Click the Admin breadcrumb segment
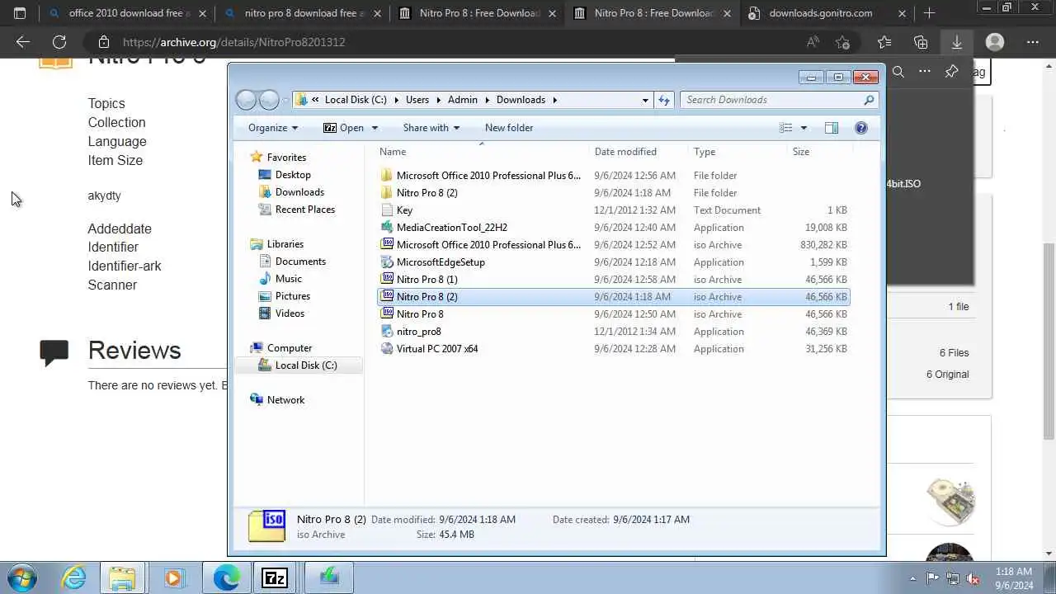The height and width of the screenshot is (594, 1056). pos(463,100)
